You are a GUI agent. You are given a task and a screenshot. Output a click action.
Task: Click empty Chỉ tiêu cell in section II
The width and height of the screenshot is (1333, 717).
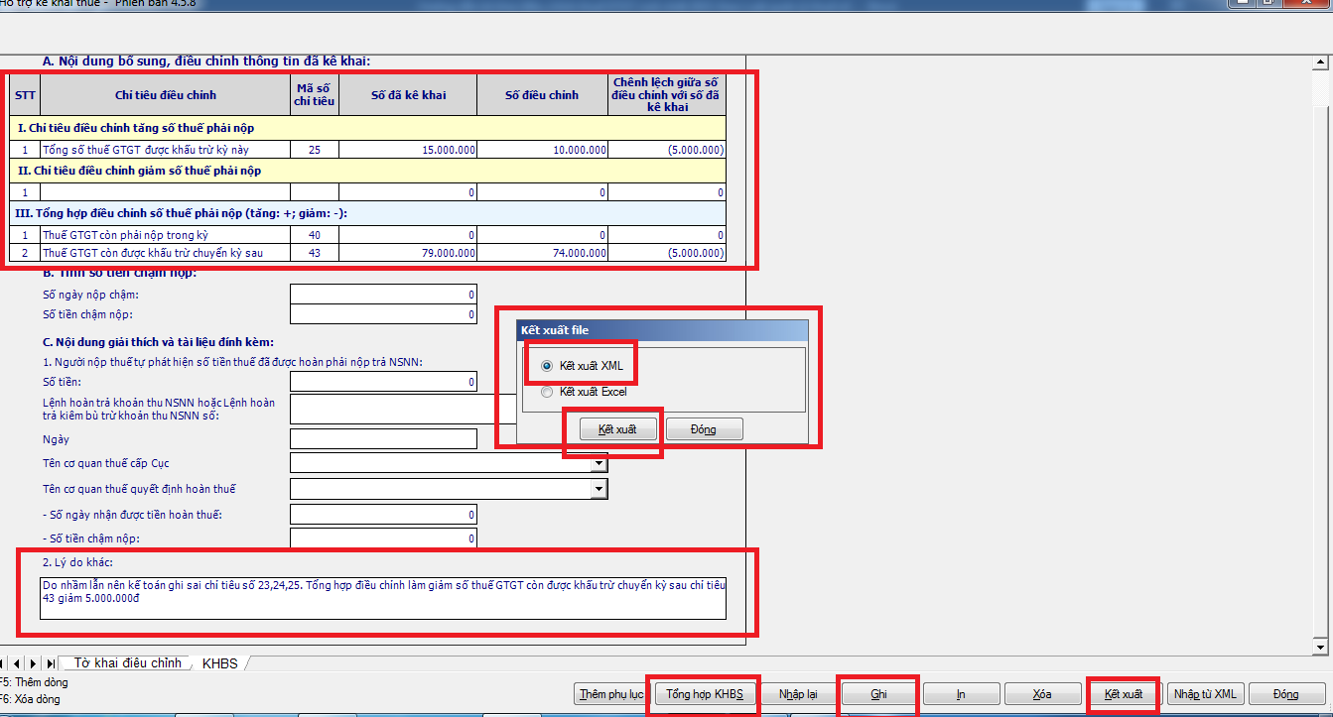click(x=165, y=192)
